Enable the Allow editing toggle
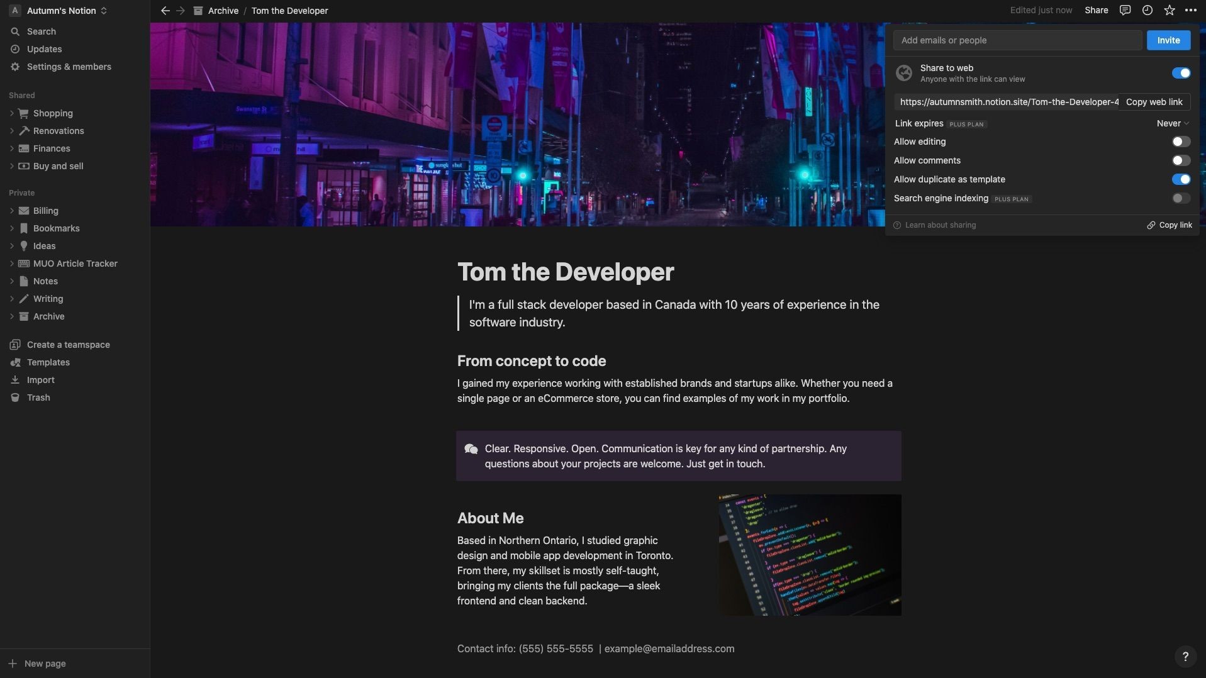 (1181, 142)
